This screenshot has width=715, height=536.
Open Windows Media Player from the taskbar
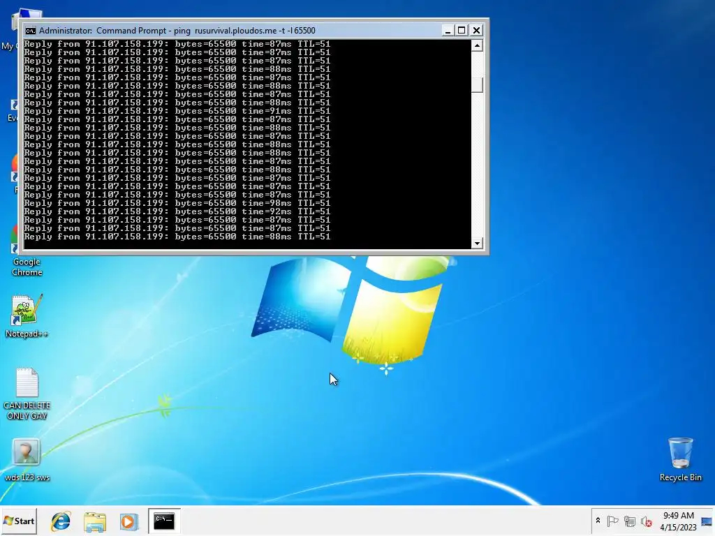[128, 521]
